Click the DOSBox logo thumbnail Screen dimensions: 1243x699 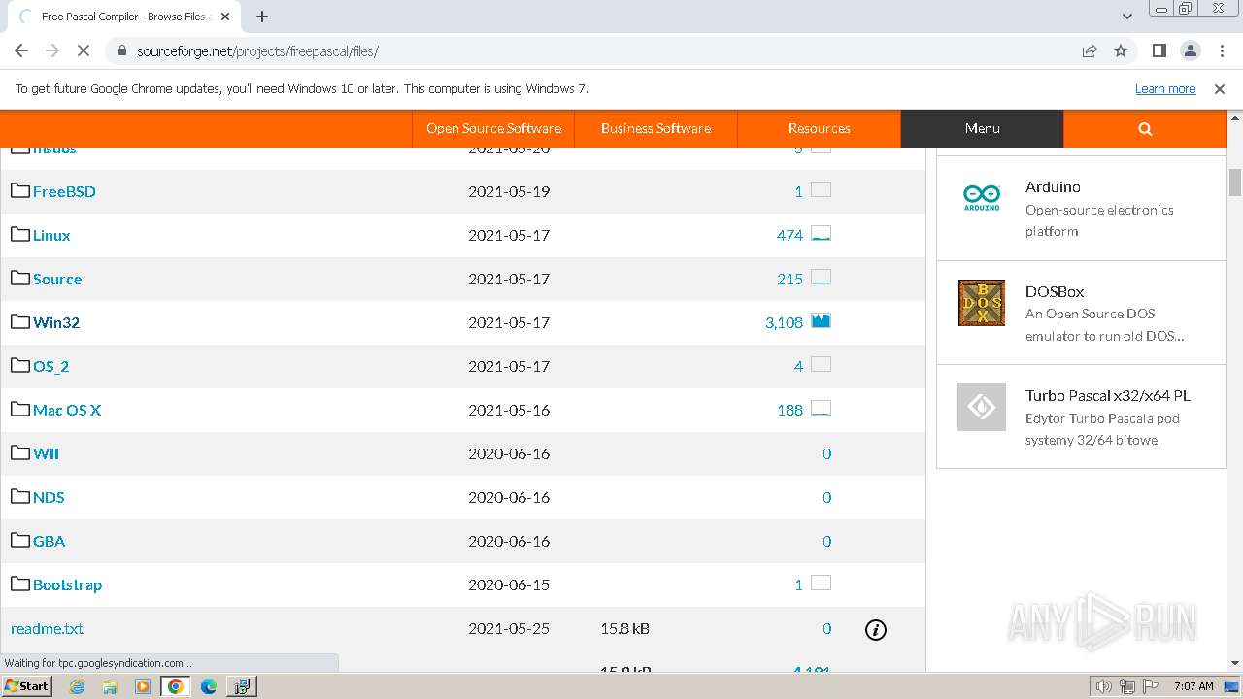pyautogui.click(x=982, y=303)
